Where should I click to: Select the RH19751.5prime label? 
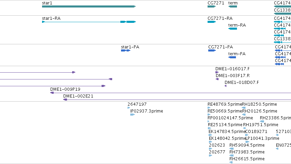click(261, 125)
